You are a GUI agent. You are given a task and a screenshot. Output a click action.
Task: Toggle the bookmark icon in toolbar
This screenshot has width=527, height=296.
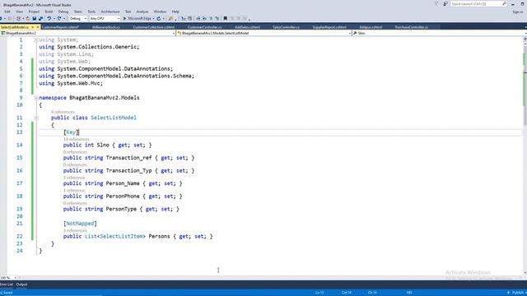point(225,18)
